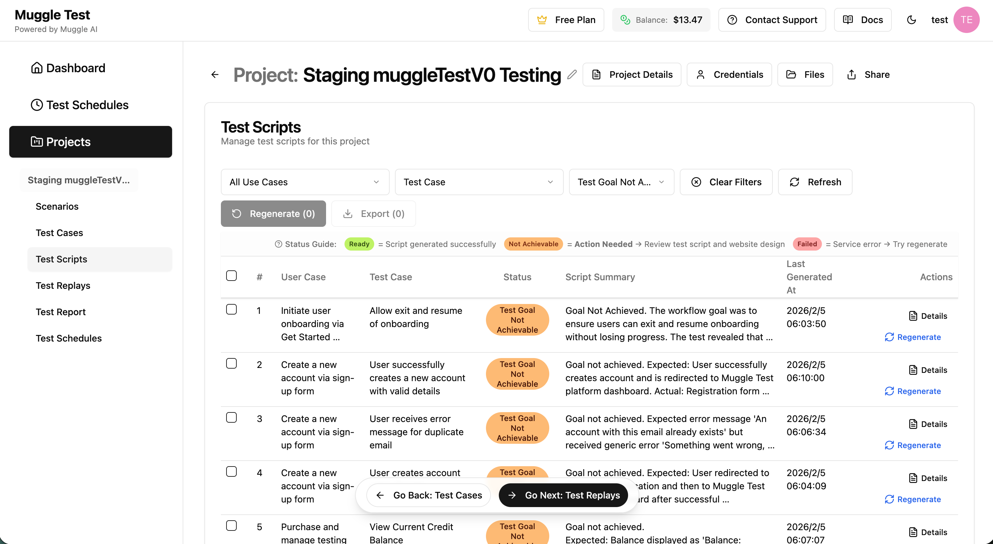
Task: Click the Test Goal Not Achievable badge in row 2
Action: (517, 374)
